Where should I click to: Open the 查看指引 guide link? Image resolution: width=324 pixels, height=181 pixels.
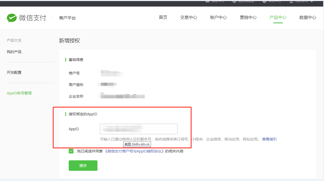pos(269,139)
